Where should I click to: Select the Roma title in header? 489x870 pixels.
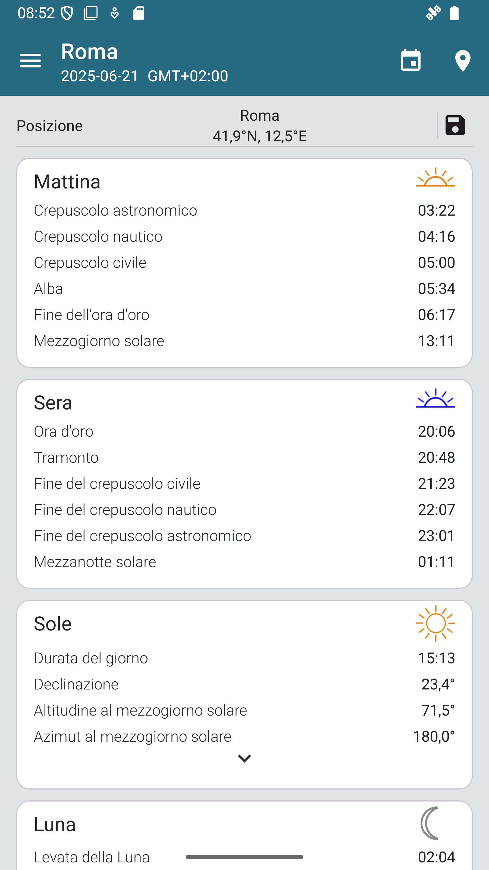click(x=89, y=52)
